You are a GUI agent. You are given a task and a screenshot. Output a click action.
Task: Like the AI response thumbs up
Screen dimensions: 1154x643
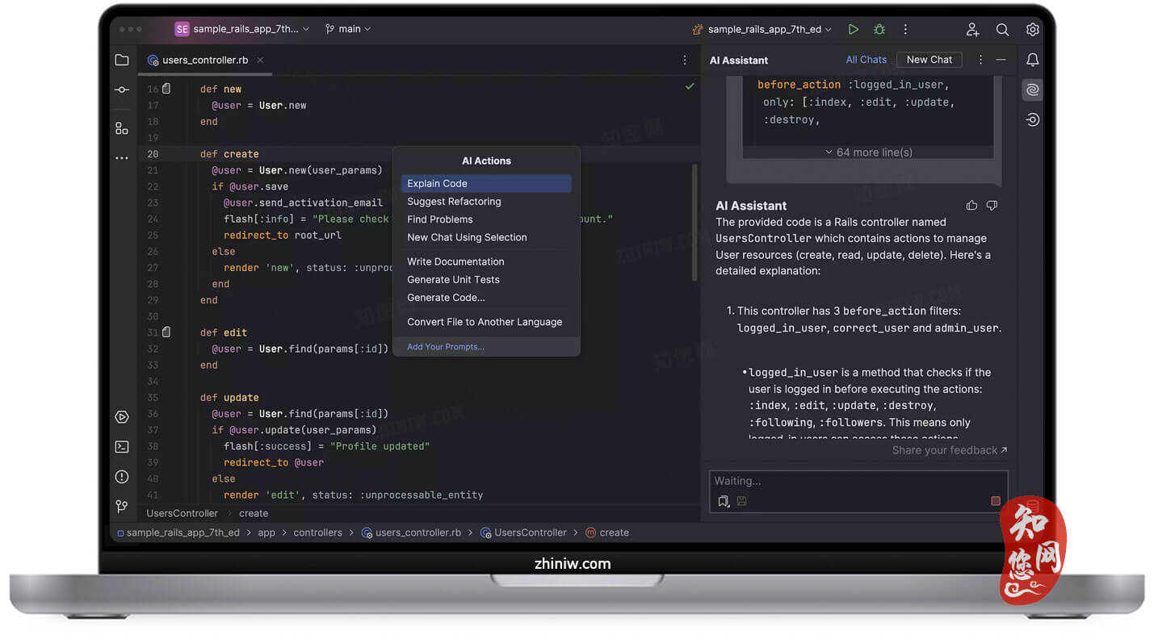(971, 206)
